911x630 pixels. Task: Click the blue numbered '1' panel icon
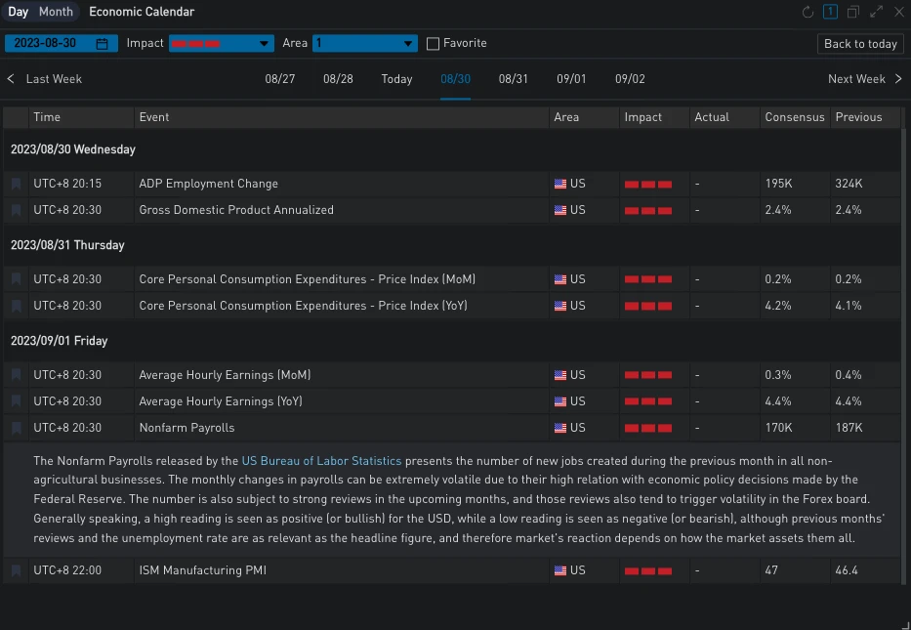tap(830, 12)
